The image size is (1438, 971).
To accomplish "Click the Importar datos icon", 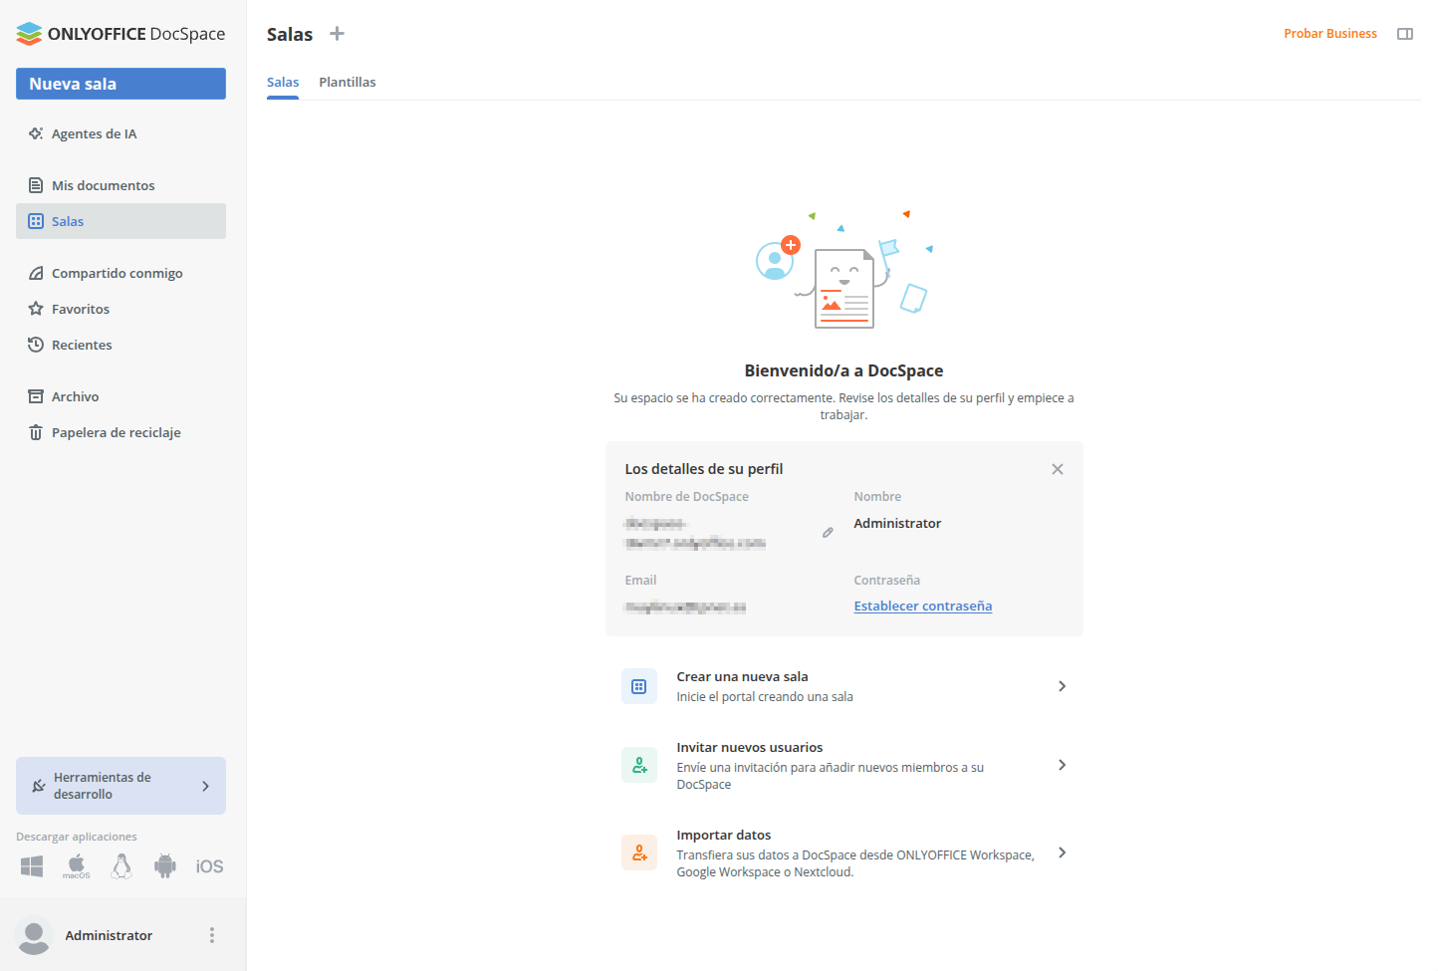I will pyautogui.click(x=639, y=852).
